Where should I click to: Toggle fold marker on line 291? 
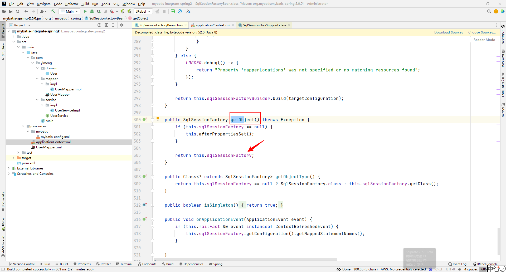(x=152, y=56)
